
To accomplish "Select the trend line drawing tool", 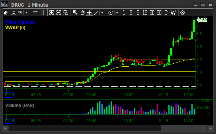I will (x=96, y=13).
